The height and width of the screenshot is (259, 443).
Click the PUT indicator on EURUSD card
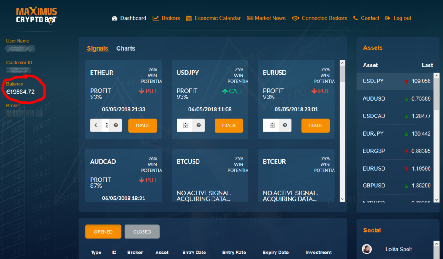pyautogui.click(x=321, y=92)
